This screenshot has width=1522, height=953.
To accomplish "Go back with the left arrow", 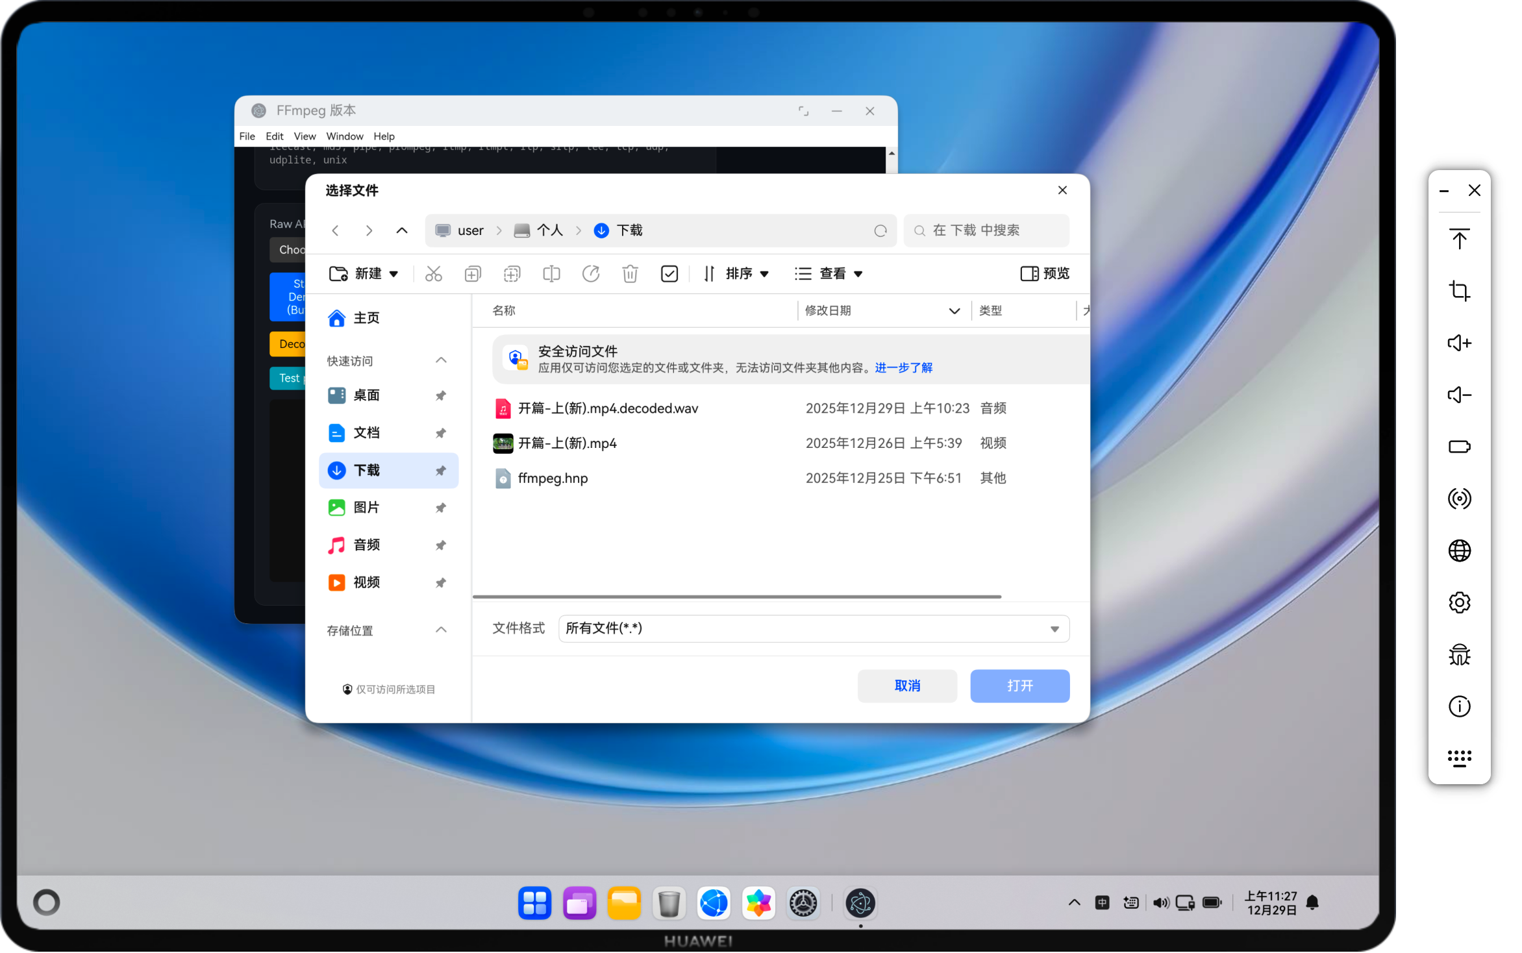I will tap(335, 231).
